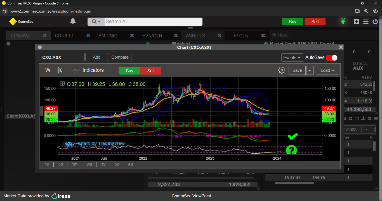The height and width of the screenshot is (201, 382).
Task: Click the green question mark help icon
Action: point(291,150)
